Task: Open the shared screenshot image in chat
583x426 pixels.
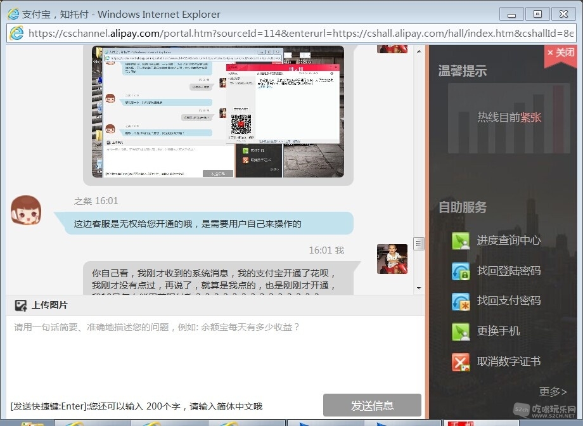Action: (218, 112)
